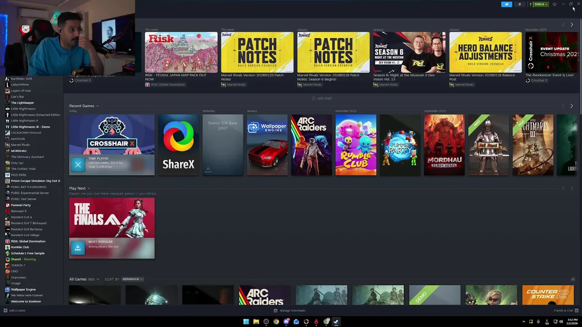Open the notifications bell
582x327 pixels.
pos(520,4)
